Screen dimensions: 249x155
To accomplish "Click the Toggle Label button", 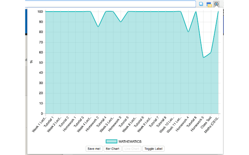I will coord(153,149).
